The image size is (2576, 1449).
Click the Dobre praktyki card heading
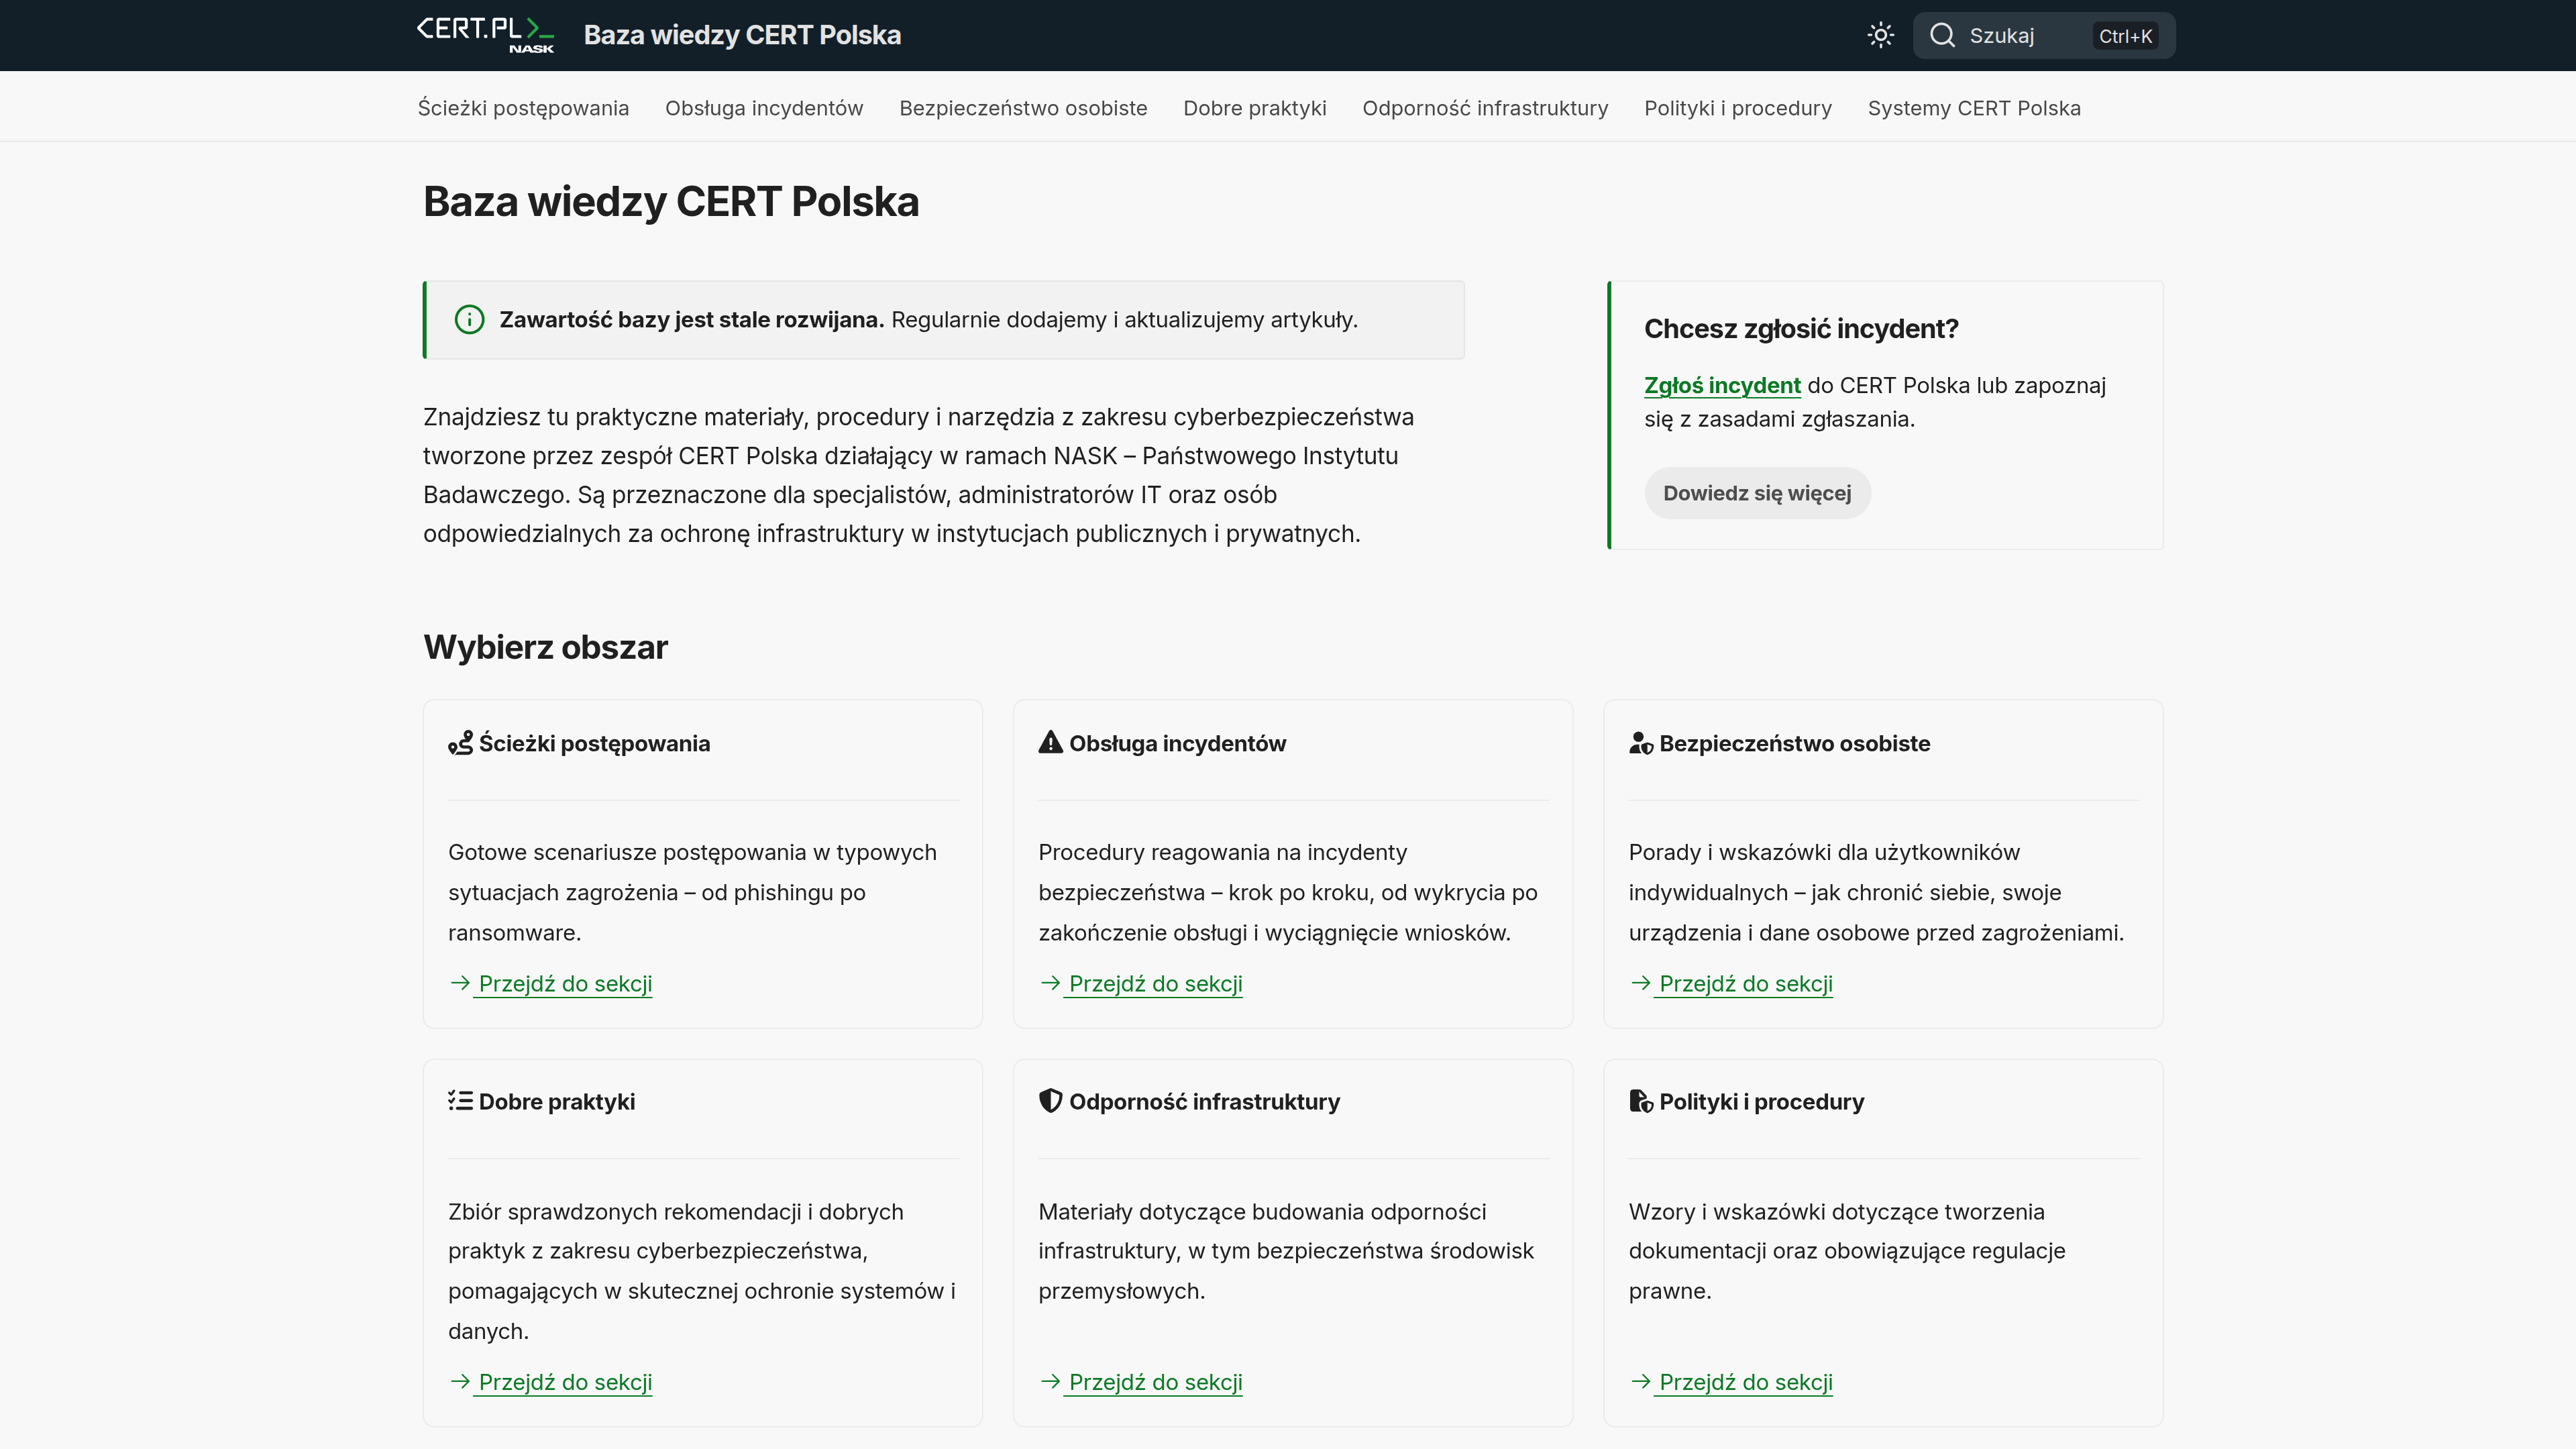[556, 1102]
